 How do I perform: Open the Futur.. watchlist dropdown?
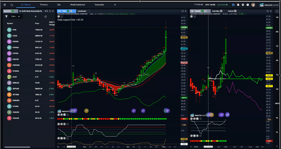coord(16,17)
